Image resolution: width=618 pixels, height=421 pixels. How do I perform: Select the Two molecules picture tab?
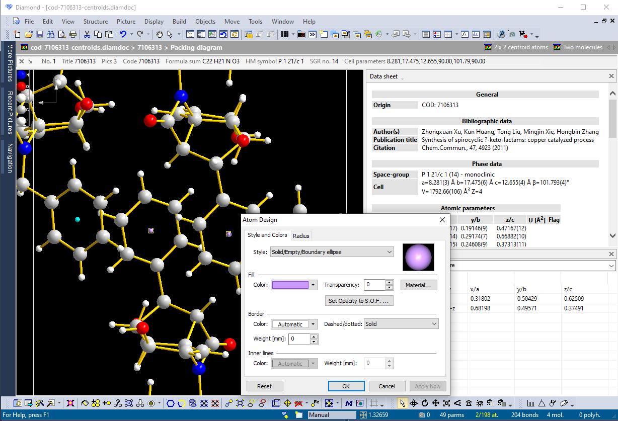[x=582, y=47]
